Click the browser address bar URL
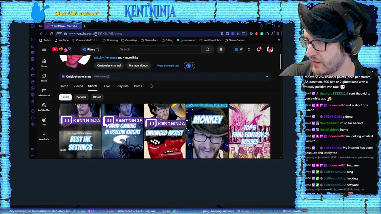381x214 pixels. coord(96,34)
